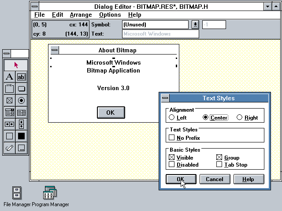Select the List box tool

click(x=22, y=113)
